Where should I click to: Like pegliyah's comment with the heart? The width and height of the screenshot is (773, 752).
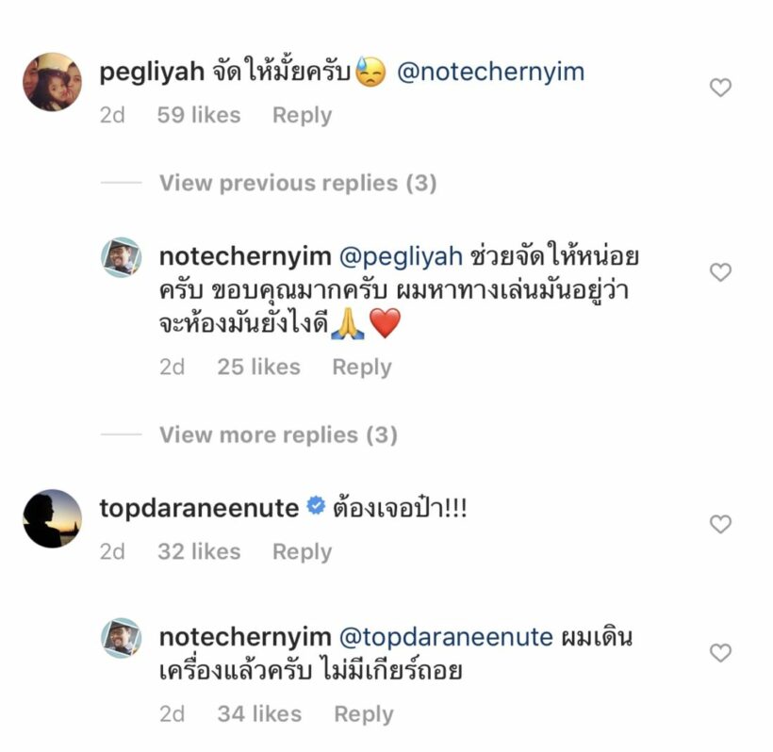[x=720, y=88]
